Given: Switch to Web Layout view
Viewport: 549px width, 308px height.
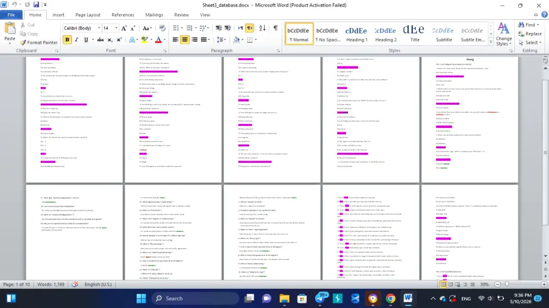Looking at the screenshot, I should click(x=458, y=284).
